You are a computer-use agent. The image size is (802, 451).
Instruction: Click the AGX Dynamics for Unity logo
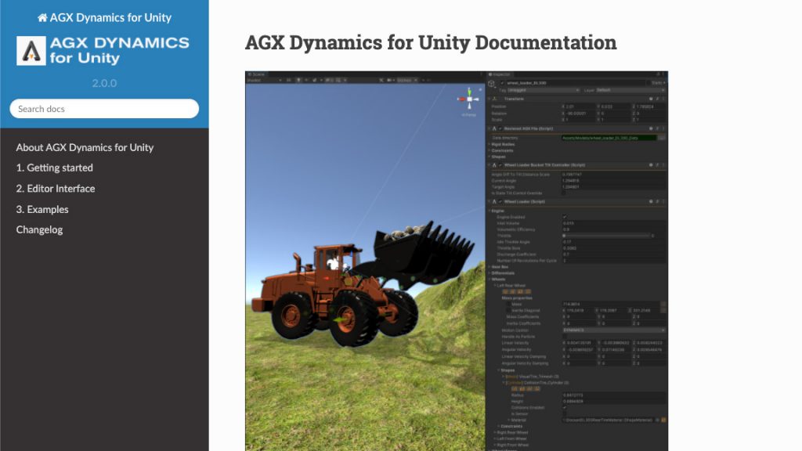click(103, 51)
